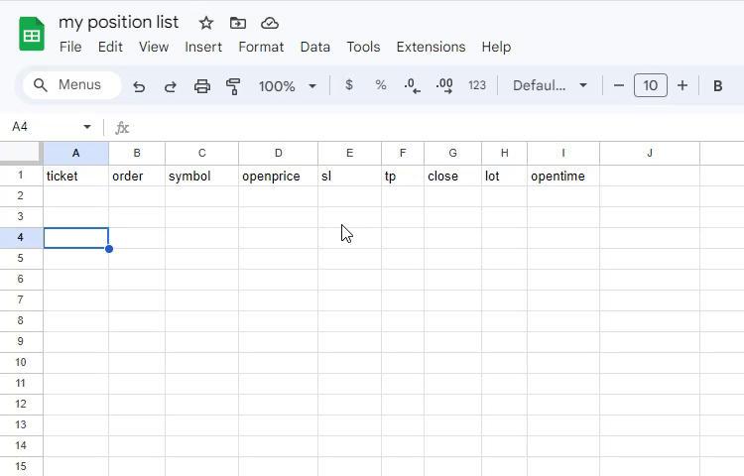Select row 4 header
The image size is (744, 476).
[21, 238]
